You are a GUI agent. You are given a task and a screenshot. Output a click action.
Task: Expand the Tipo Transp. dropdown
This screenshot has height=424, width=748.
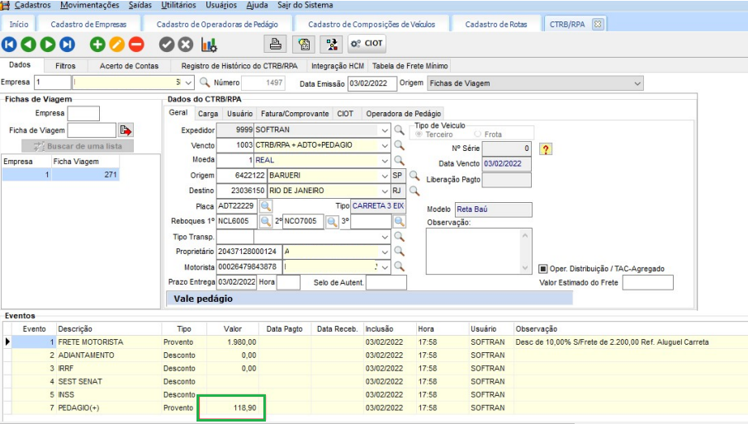pos(384,237)
